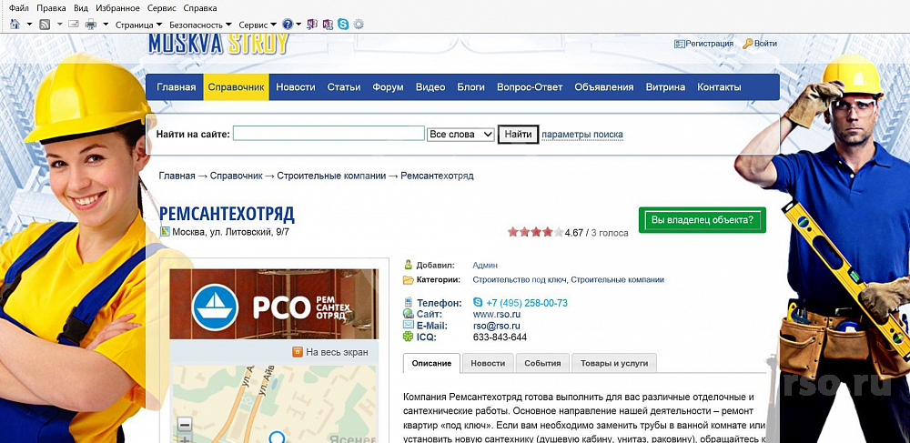Click the Админ author link
This screenshot has height=443, width=910.
pyautogui.click(x=485, y=265)
